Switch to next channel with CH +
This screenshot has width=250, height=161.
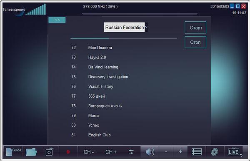(111, 152)
